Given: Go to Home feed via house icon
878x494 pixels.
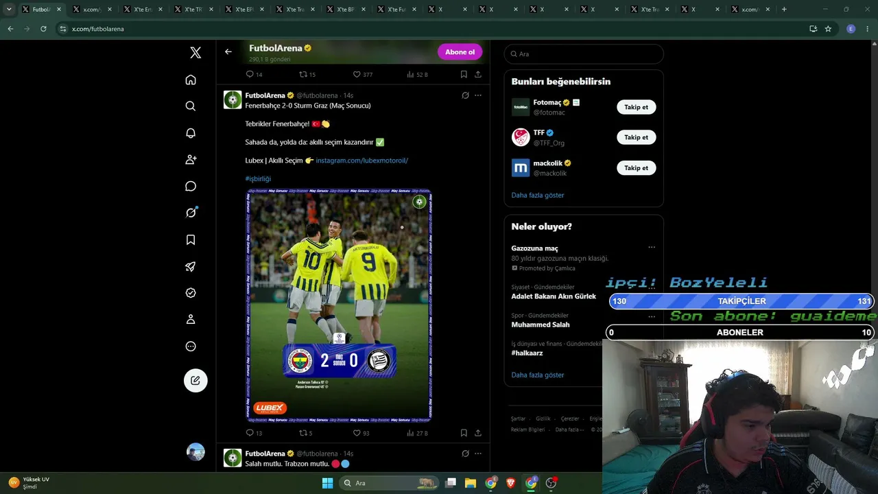Looking at the screenshot, I should [x=191, y=80].
